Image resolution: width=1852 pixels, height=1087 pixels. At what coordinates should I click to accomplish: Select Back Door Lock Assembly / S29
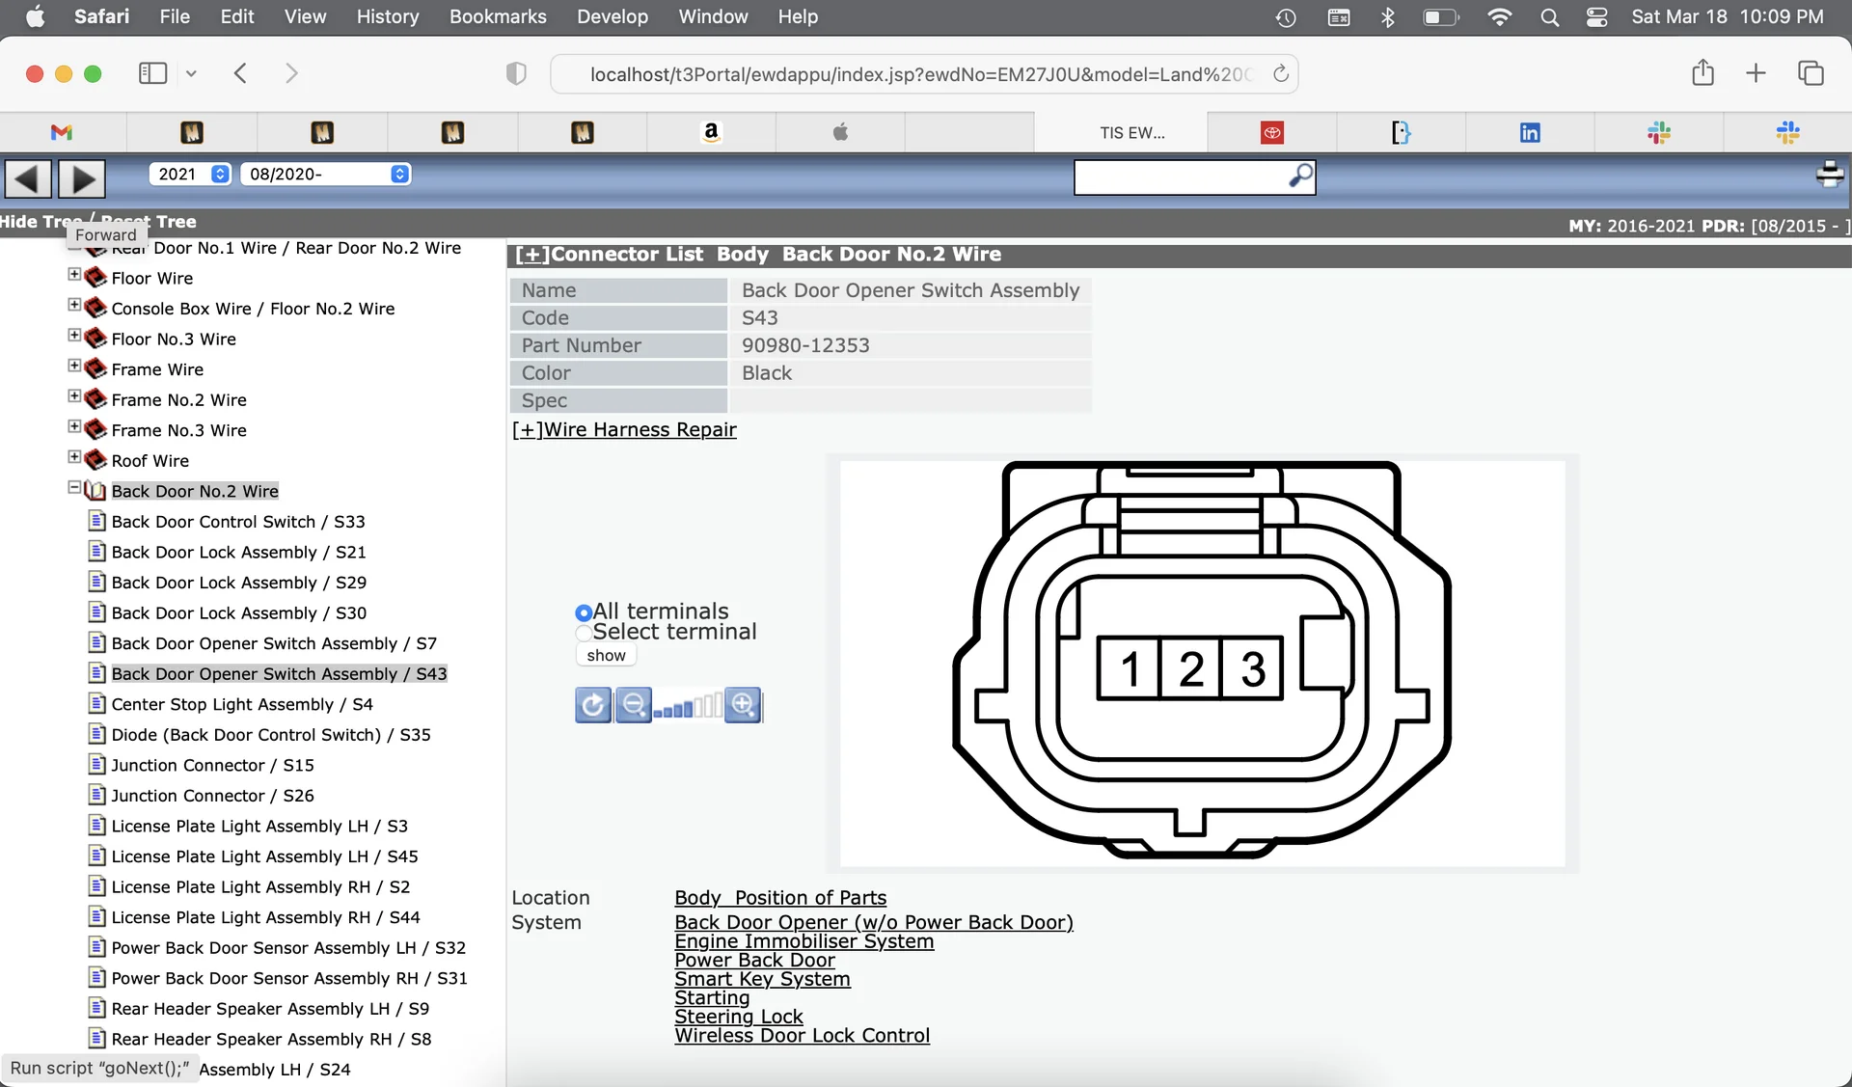239,583
